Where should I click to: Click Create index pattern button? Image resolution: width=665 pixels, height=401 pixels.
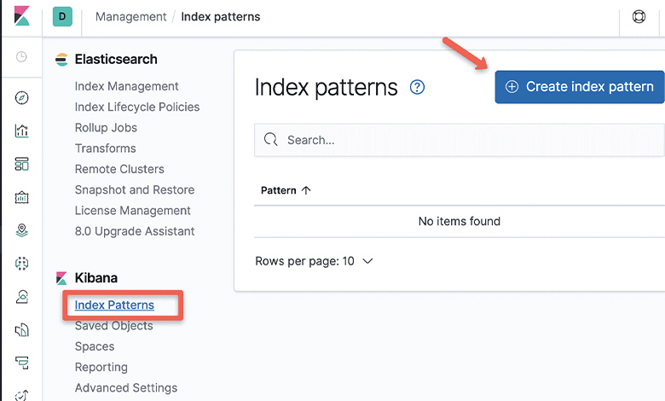point(580,86)
